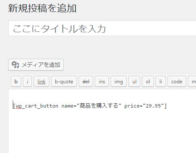This screenshot has height=153, width=196.
Task: Insert list item with li button
Action: point(161,81)
